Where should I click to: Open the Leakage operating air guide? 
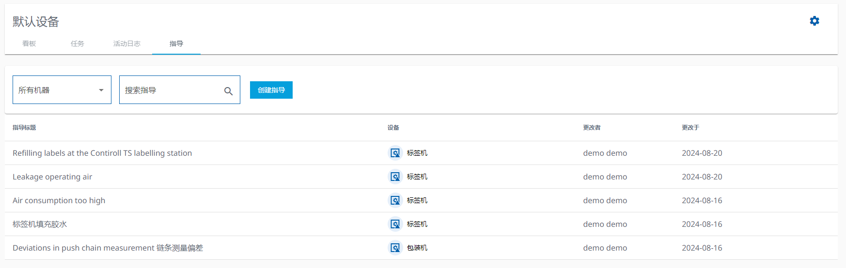(52, 177)
